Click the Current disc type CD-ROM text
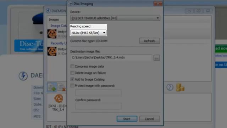This screenshot has width=227, height=128. [x=89, y=41]
